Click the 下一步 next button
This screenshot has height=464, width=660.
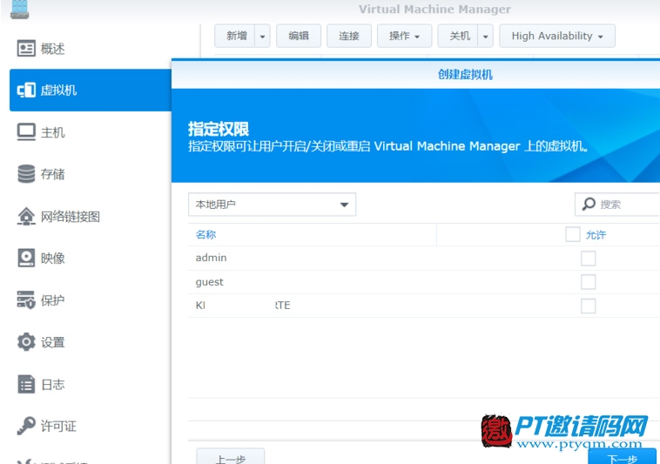pyautogui.click(x=622, y=457)
